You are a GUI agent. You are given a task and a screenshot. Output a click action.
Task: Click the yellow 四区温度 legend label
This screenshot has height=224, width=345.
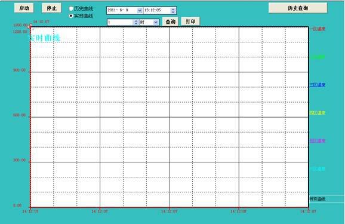318,113
